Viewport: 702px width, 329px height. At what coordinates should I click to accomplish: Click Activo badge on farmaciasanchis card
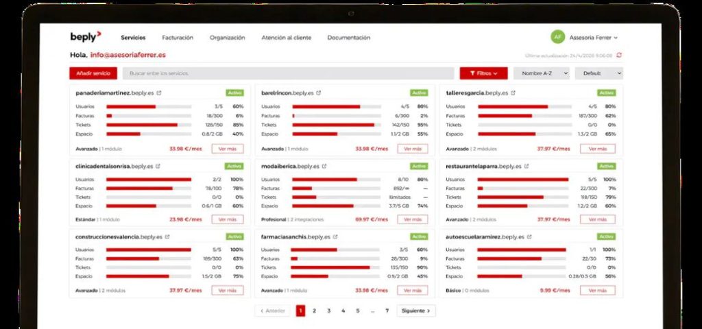(x=419, y=236)
